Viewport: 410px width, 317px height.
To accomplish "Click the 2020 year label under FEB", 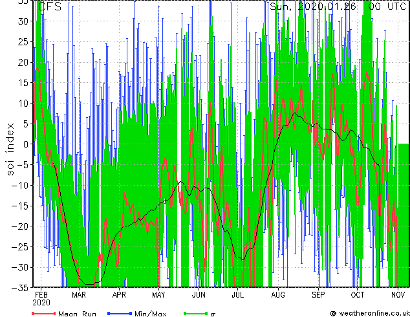I will (x=41, y=303).
